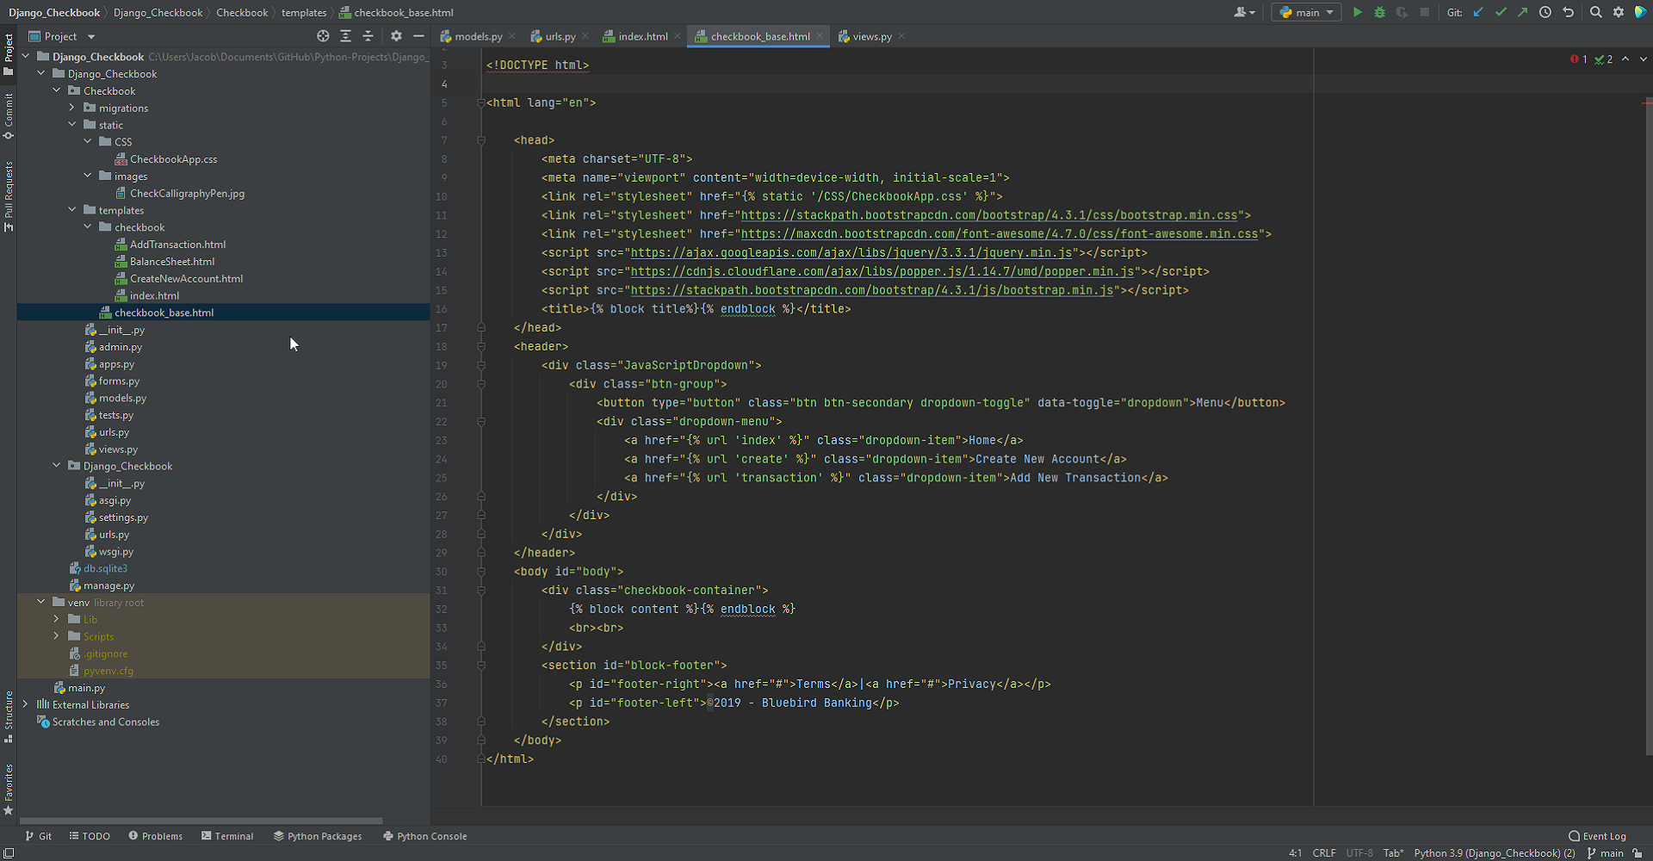The height and width of the screenshot is (861, 1653).
Task: Commit changes using Git checkmark icon
Action: pyautogui.click(x=1501, y=12)
